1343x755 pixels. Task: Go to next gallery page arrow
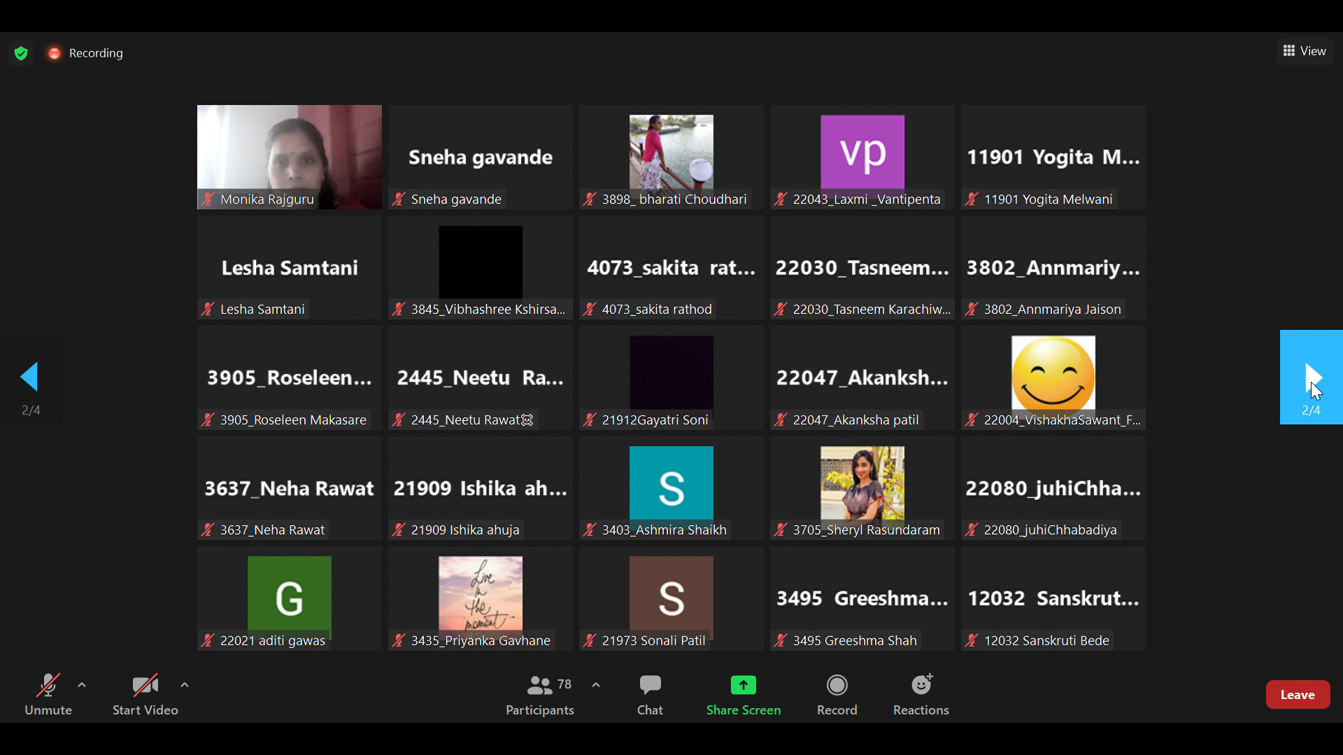tap(1311, 377)
